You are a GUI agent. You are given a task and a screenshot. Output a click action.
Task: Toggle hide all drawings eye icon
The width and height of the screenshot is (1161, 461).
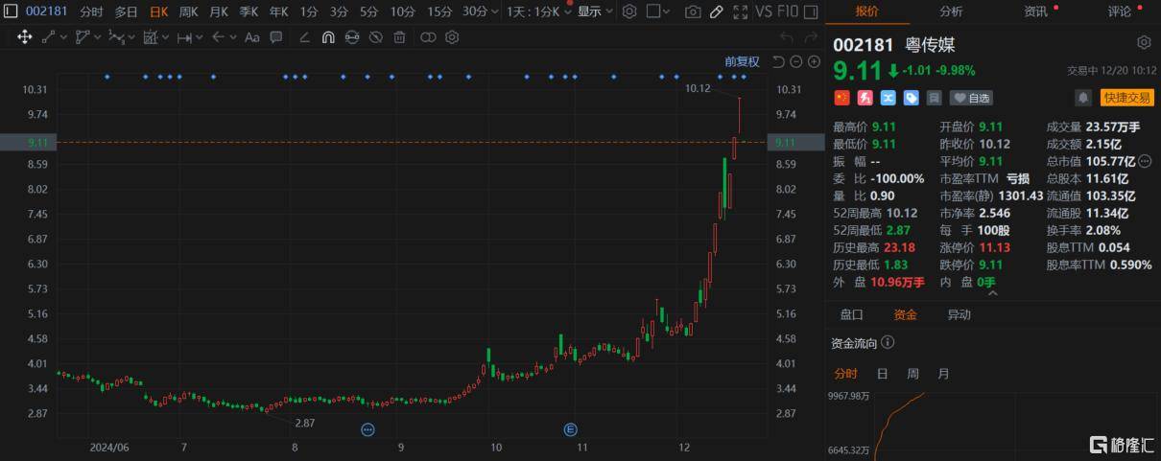click(x=375, y=37)
